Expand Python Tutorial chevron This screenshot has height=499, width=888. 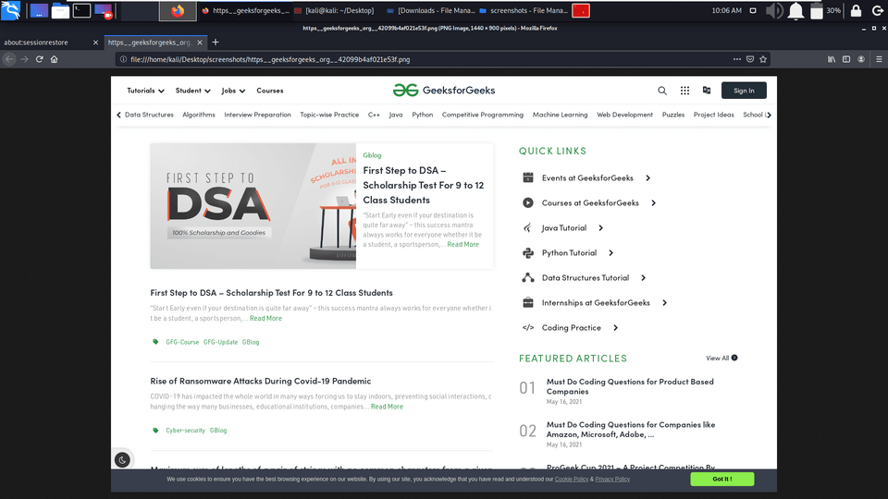click(x=611, y=253)
